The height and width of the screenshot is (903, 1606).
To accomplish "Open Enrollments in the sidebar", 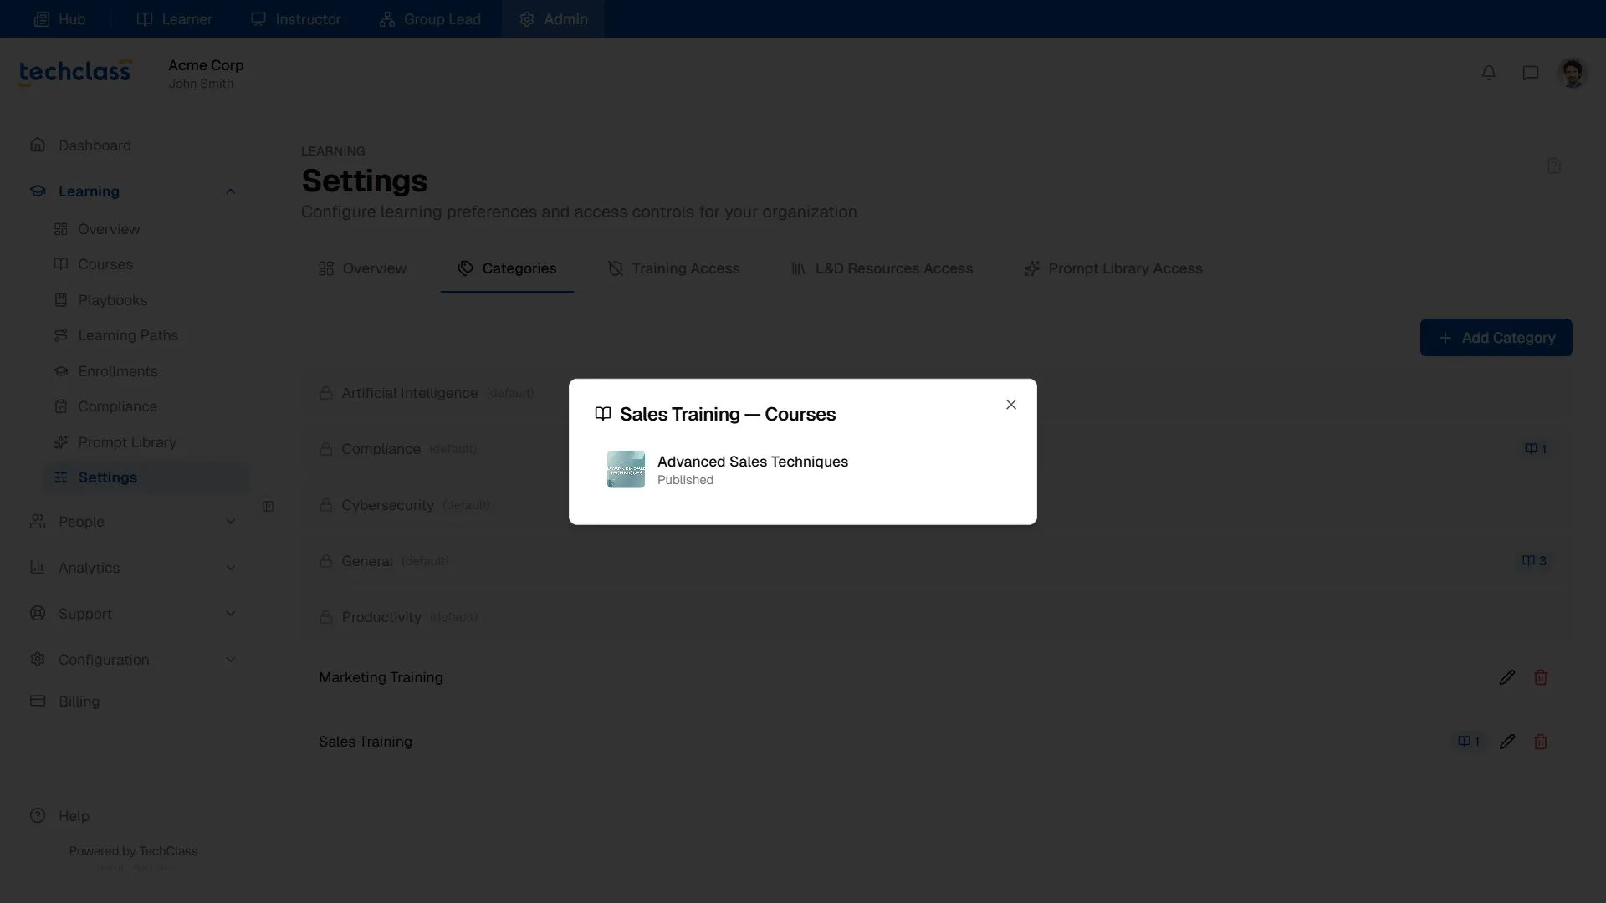I will 118,371.
